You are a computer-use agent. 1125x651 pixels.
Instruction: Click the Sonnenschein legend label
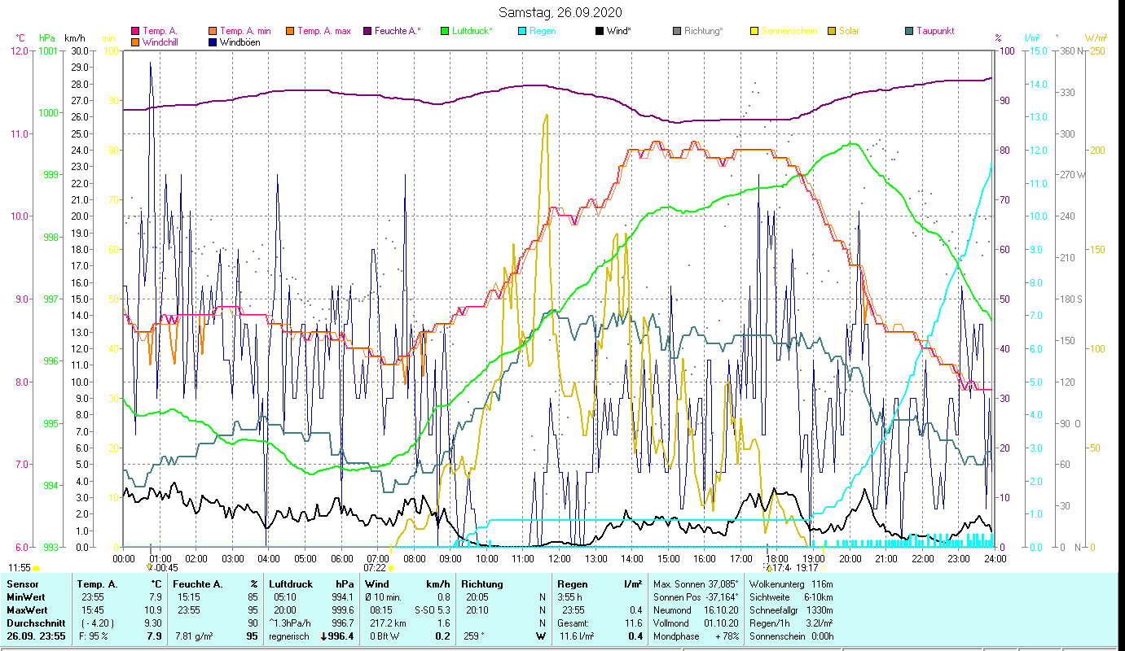789,31
